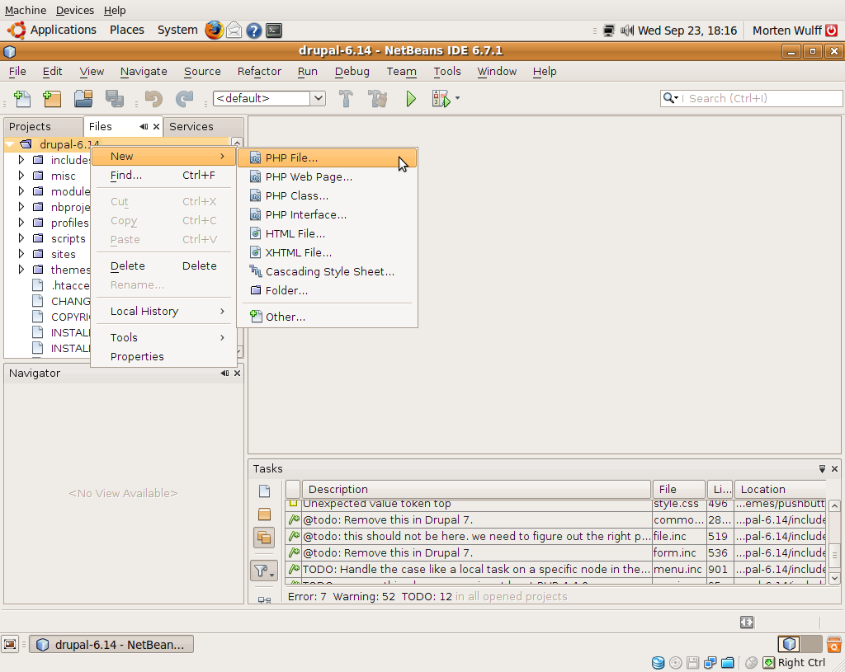
Task: Expand the misc folder node
Action: (21, 176)
